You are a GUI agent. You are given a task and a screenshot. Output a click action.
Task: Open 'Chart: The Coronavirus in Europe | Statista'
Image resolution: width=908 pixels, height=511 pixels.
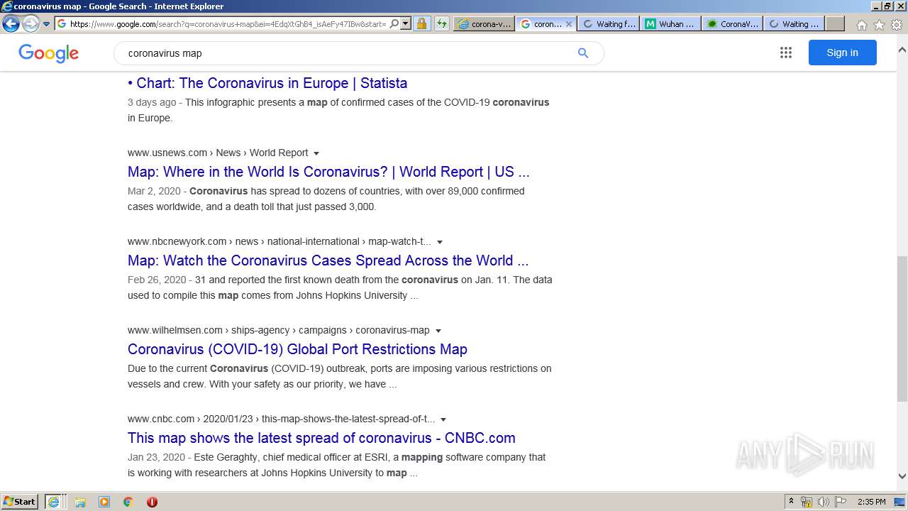click(267, 83)
